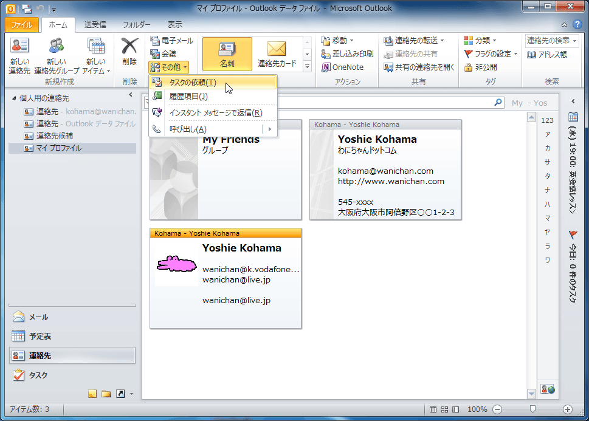Jump to ア in the index bar
Viewport: 589px width, 421px height.
pyautogui.click(x=548, y=134)
